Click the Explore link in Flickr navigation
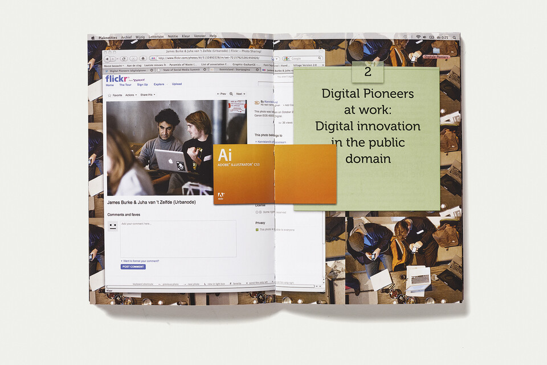Image resolution: width=547 pixels, height=365 pixels. pyautogui.click(x=159, y=84)
